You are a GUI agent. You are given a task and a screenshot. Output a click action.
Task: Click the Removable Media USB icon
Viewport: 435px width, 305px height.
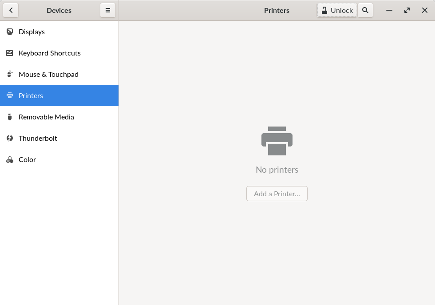tap(10, 117)
